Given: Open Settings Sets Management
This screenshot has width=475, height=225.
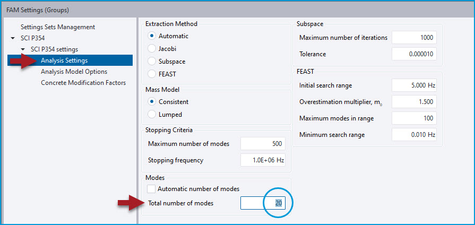Looking at the screenshot, I should pos(57,27).
